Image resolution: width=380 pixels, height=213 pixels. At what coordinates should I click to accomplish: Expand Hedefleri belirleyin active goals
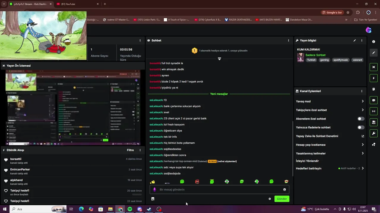click(362, 169)
